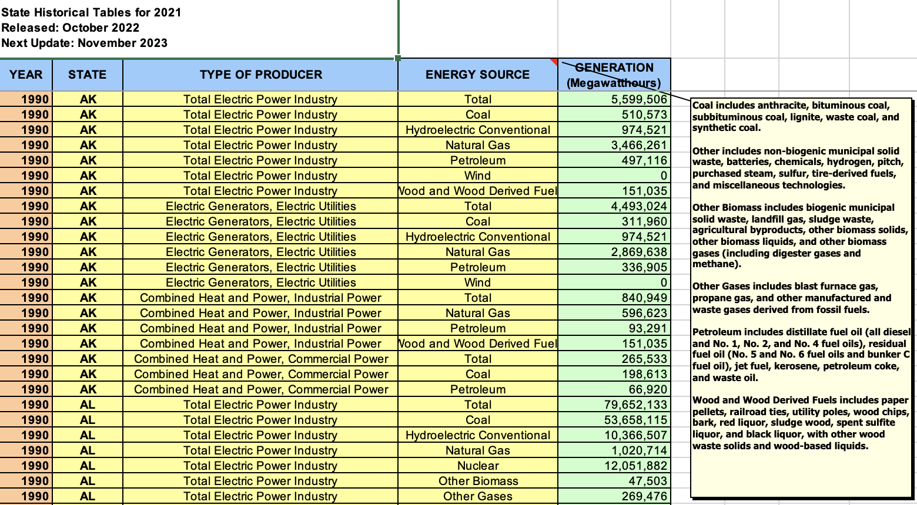
Task: Select the YEAR column header cell
Action: (26, 75)
